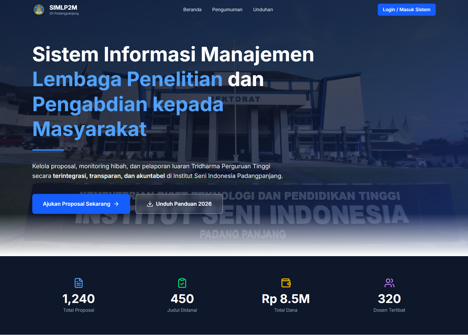Click the 1,240 total proposal figure
This screenshot has height=335, width=468.
point(78,299)
